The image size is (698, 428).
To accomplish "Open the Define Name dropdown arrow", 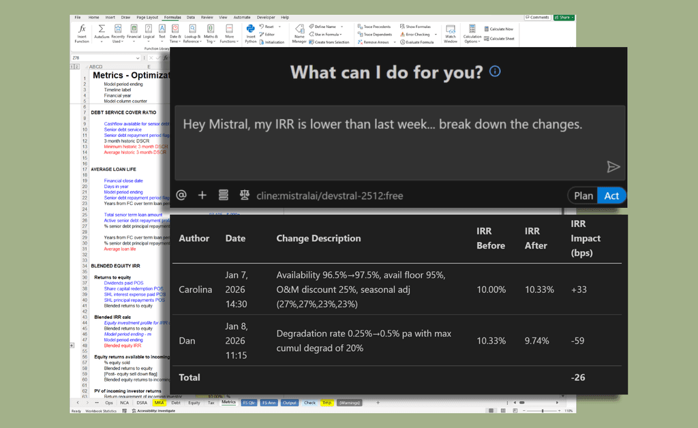I will tap(342, 27).
